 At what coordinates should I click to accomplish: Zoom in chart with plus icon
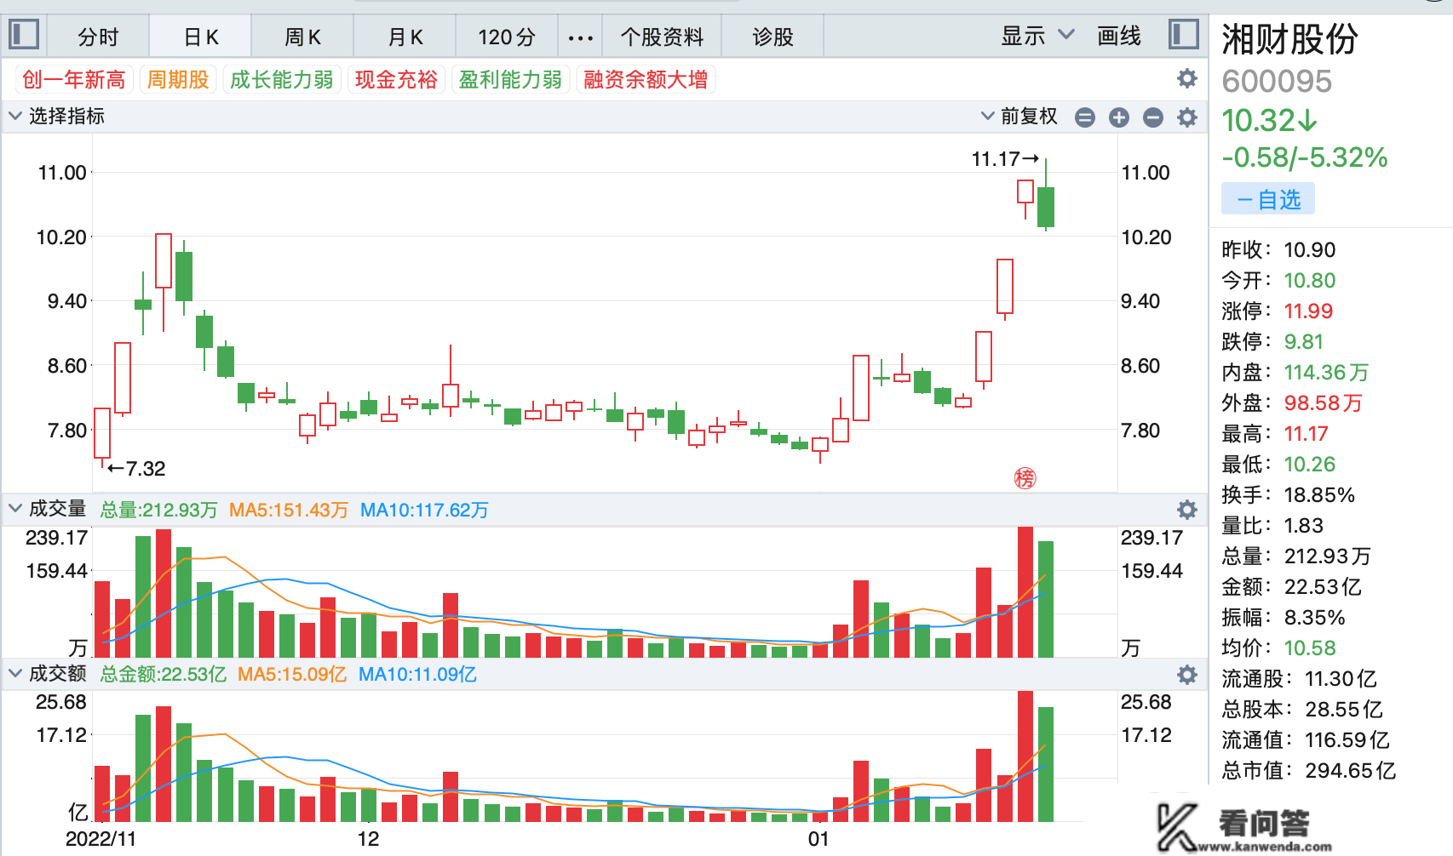[1119, 117]
